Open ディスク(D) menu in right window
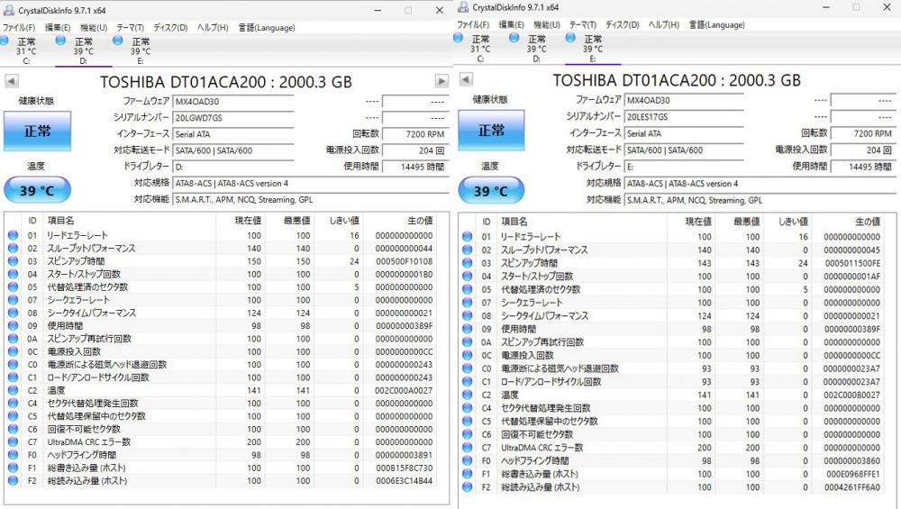The image size is (901, 509). [x=623, y=24]
